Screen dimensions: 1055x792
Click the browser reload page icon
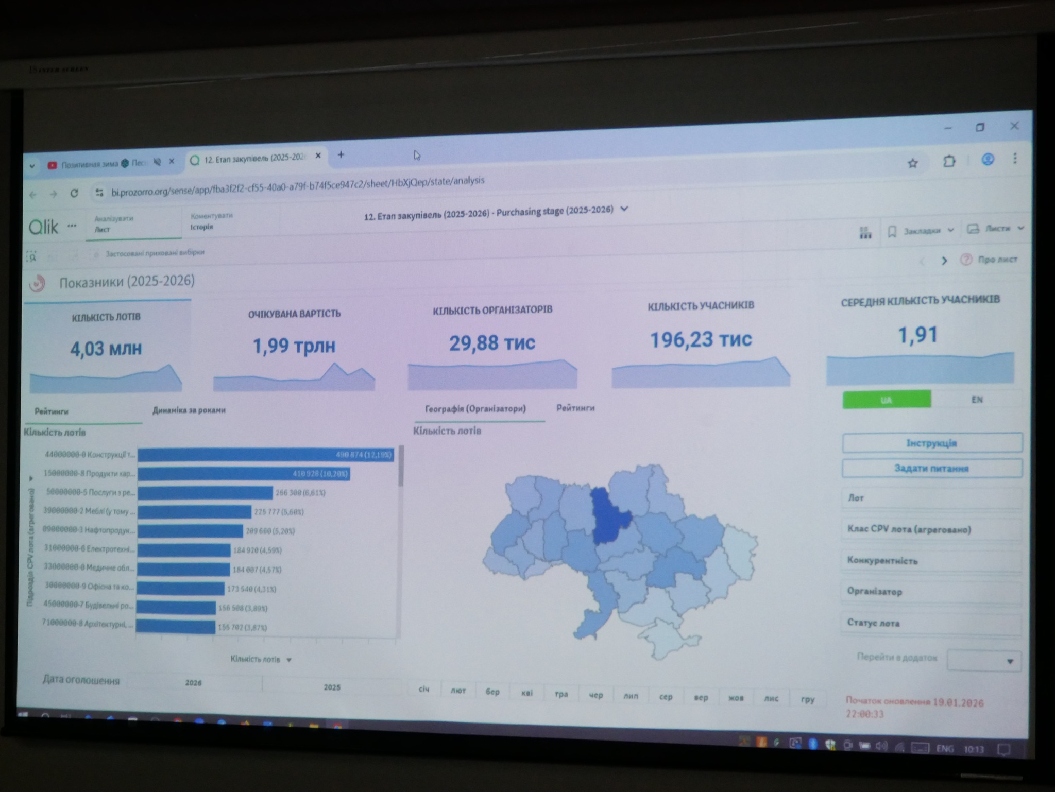(x=74, y=193)
